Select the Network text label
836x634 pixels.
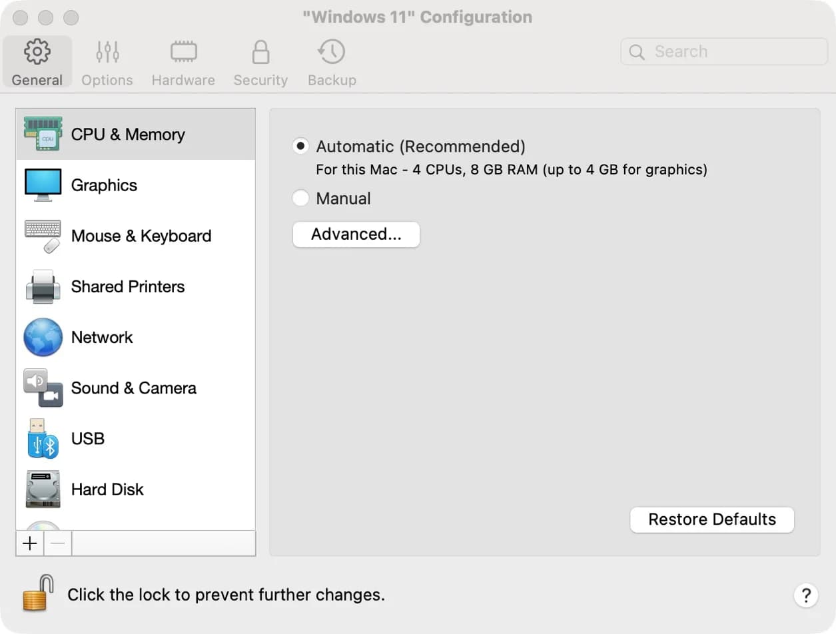coord(102,337)
